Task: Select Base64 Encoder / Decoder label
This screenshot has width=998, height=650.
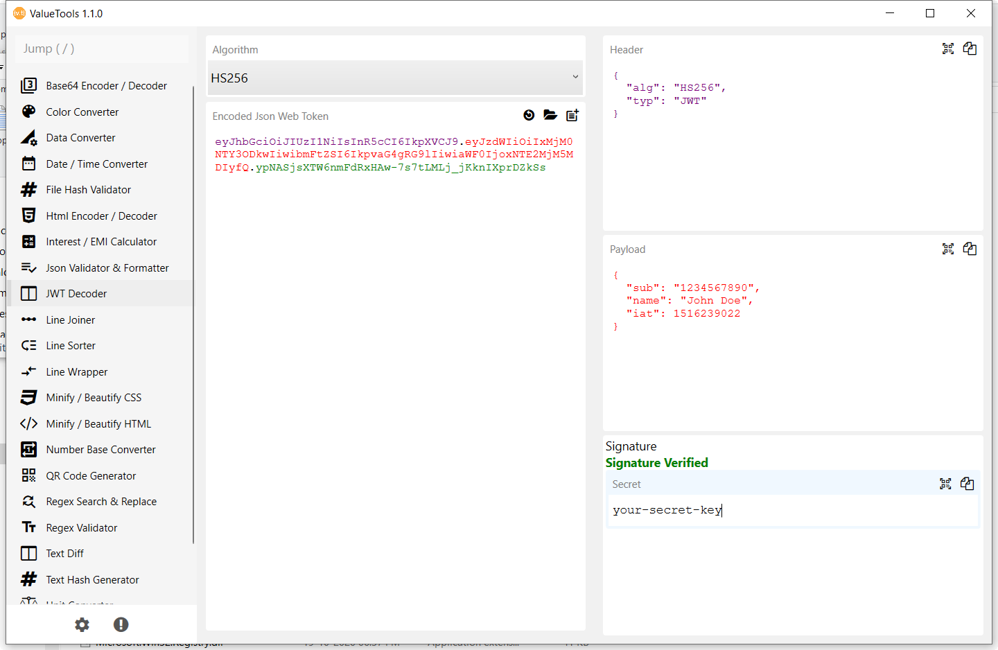Action: [x=107, y=86]
